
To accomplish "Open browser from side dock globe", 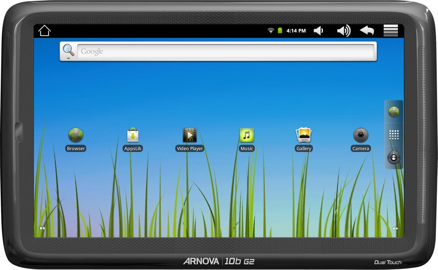I will (394, 112).
